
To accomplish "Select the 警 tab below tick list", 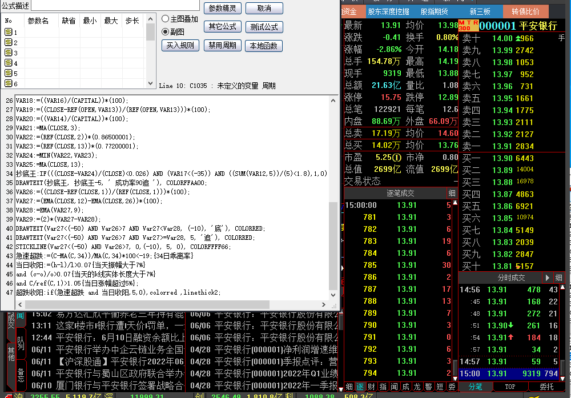I will 429,387.
